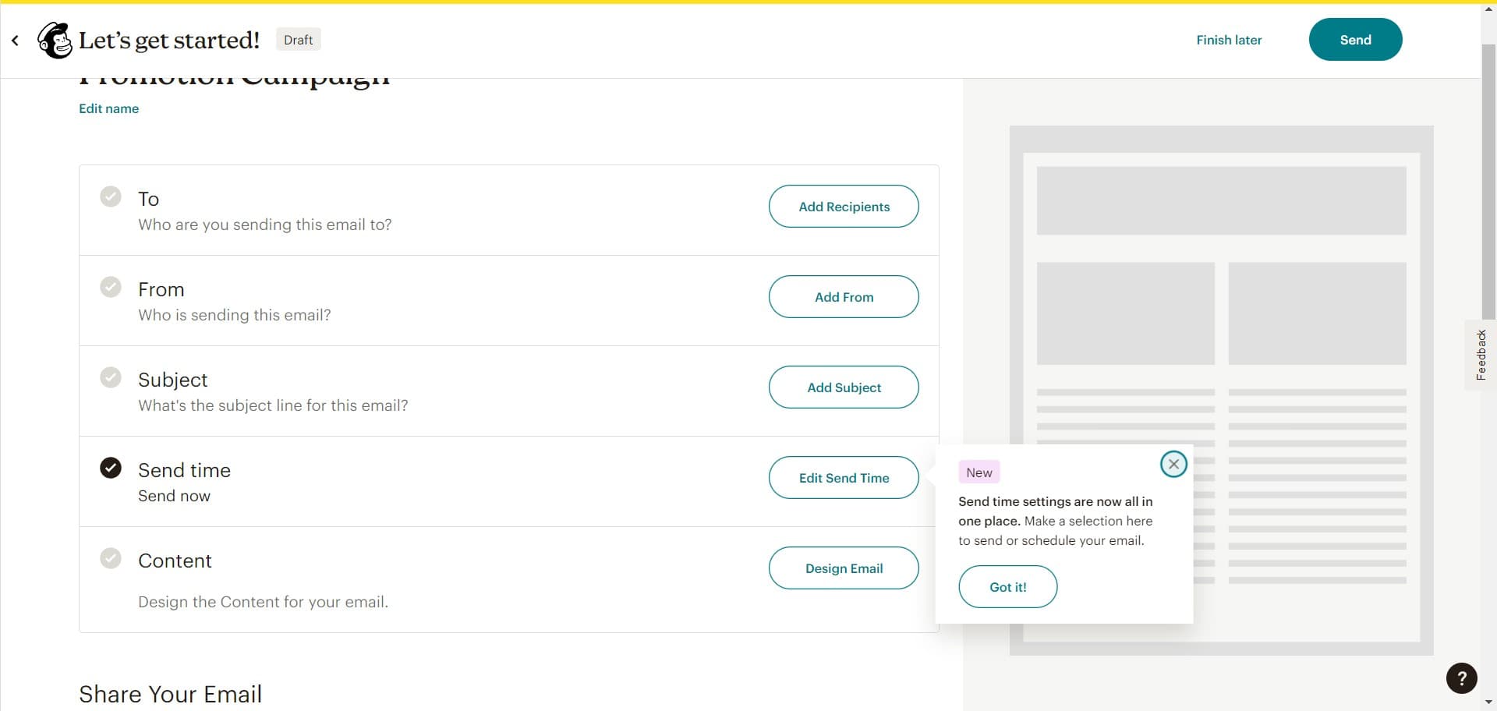Toggle the To step check circle
Image resolution: width=1497 pixels, height=711 pixels.
pos(111,196)
